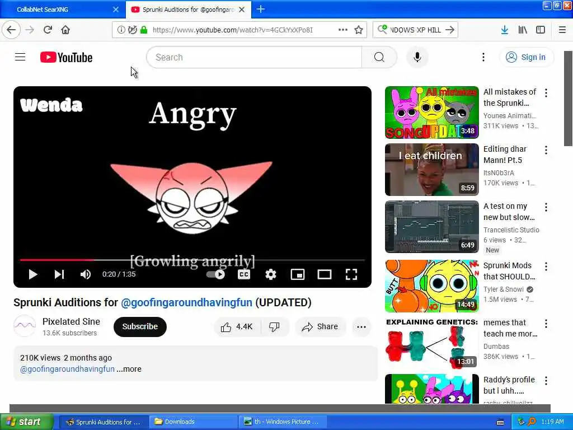
Task: Open YouTube settings three-dot menu
Action: point(483,58)
